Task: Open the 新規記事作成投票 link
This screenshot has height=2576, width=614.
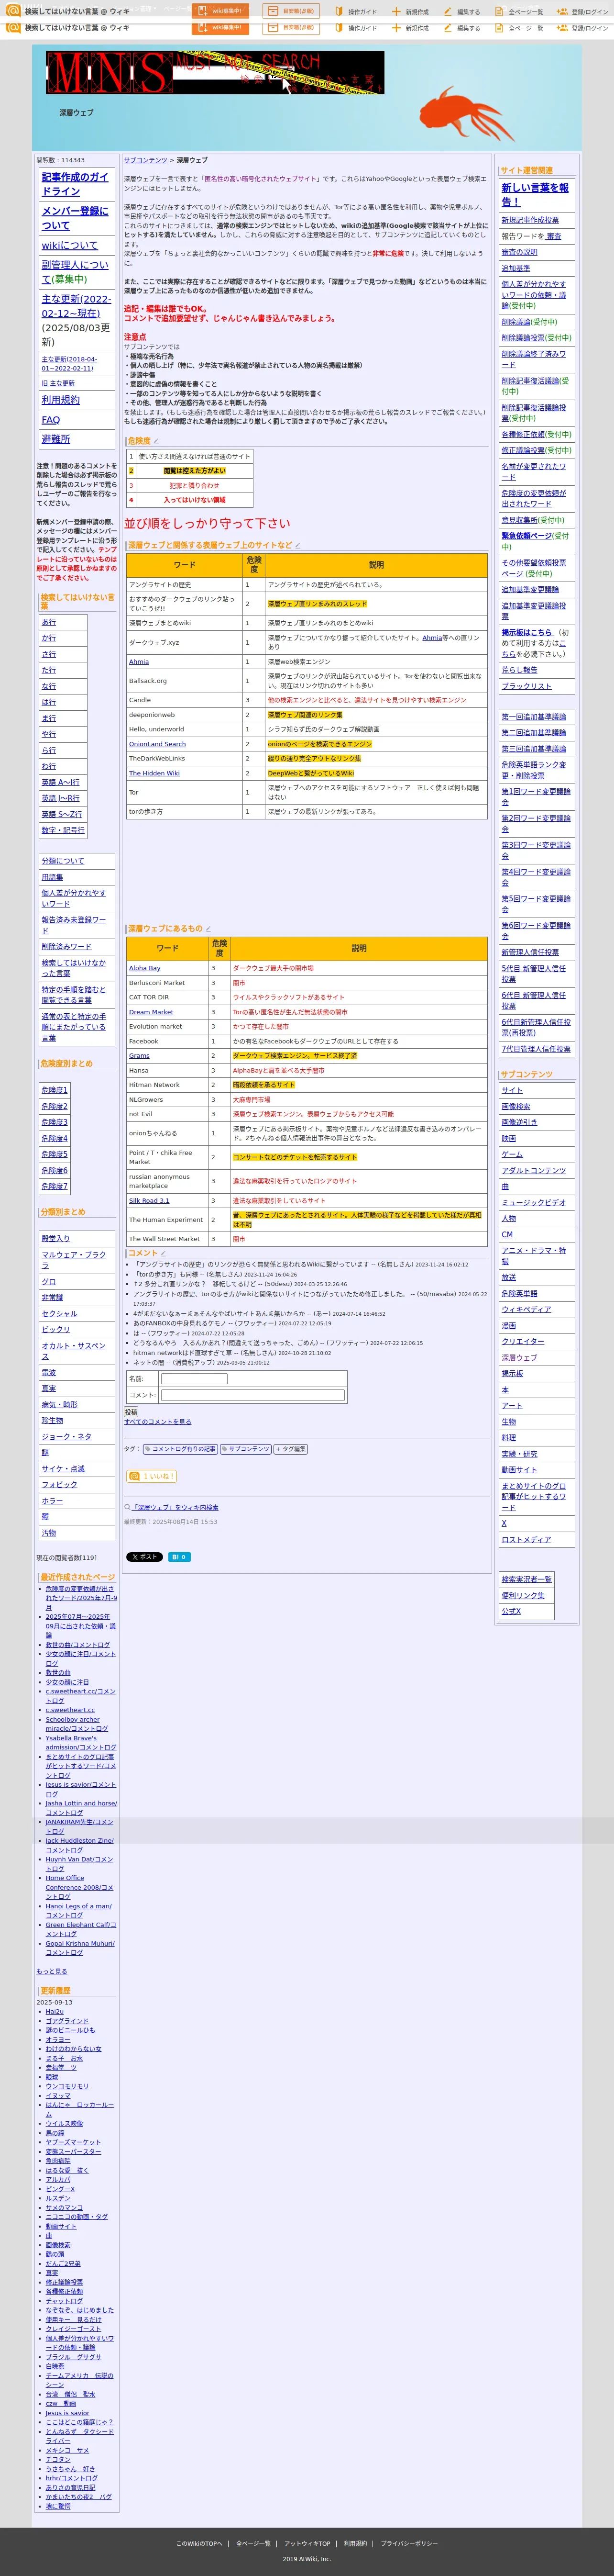Action: click(x=530, y=220)
